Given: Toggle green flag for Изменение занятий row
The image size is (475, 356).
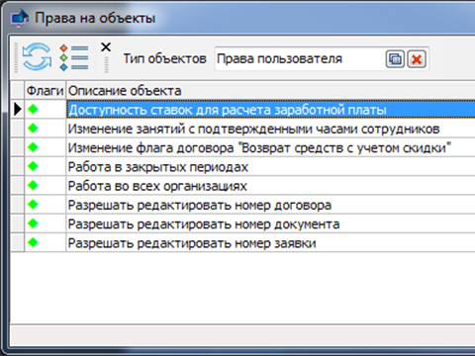Looking at the screenshot, I should 33,128.
